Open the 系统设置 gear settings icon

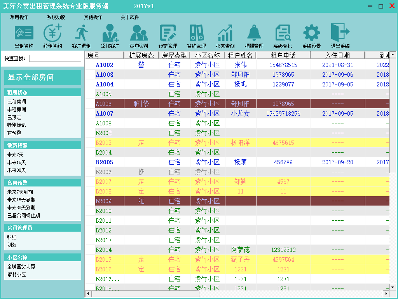311,34
